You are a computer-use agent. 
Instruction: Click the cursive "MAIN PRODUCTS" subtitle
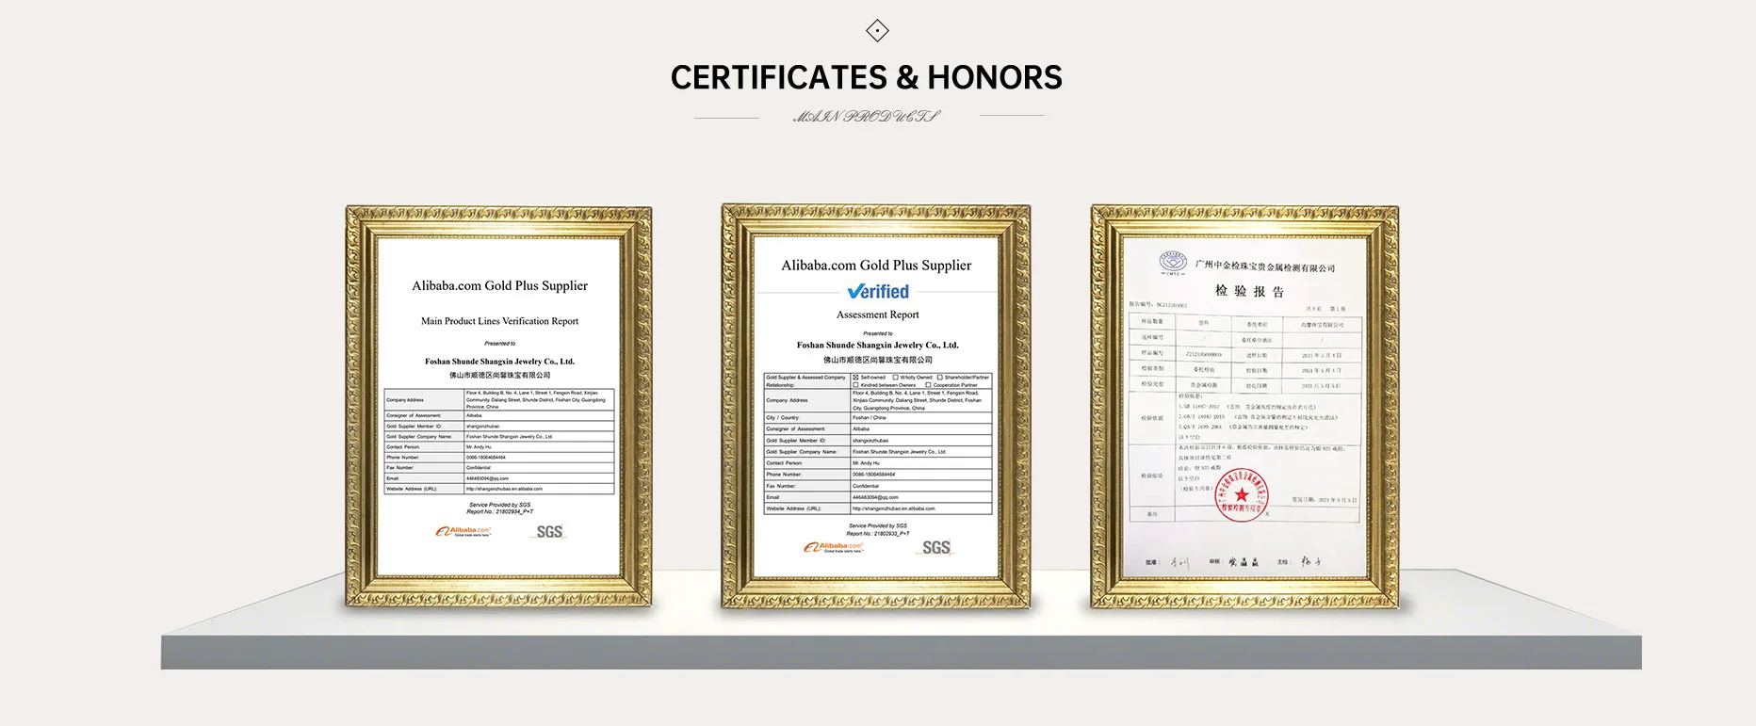coord(867,117)
